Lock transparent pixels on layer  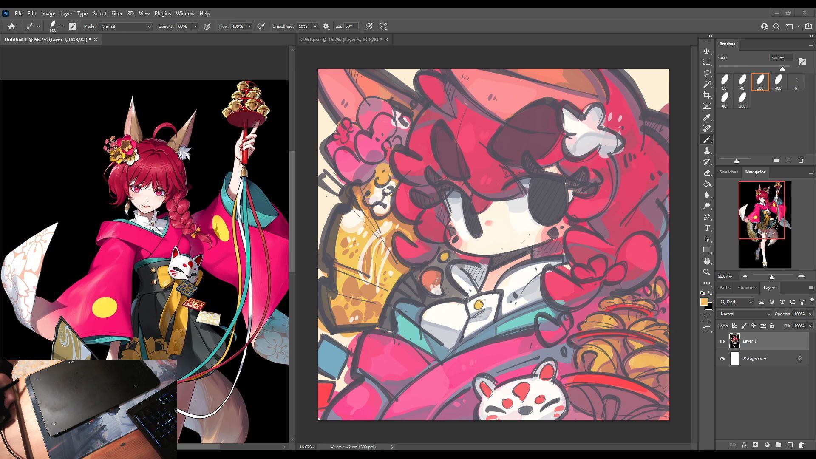coord(734,326)
